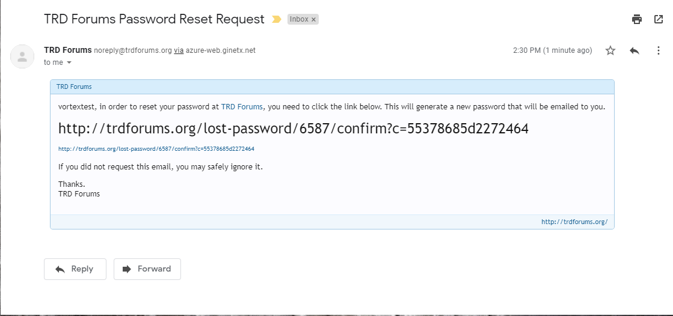Expand the 'to me' recipient details arrow

(x=69, y=62)
